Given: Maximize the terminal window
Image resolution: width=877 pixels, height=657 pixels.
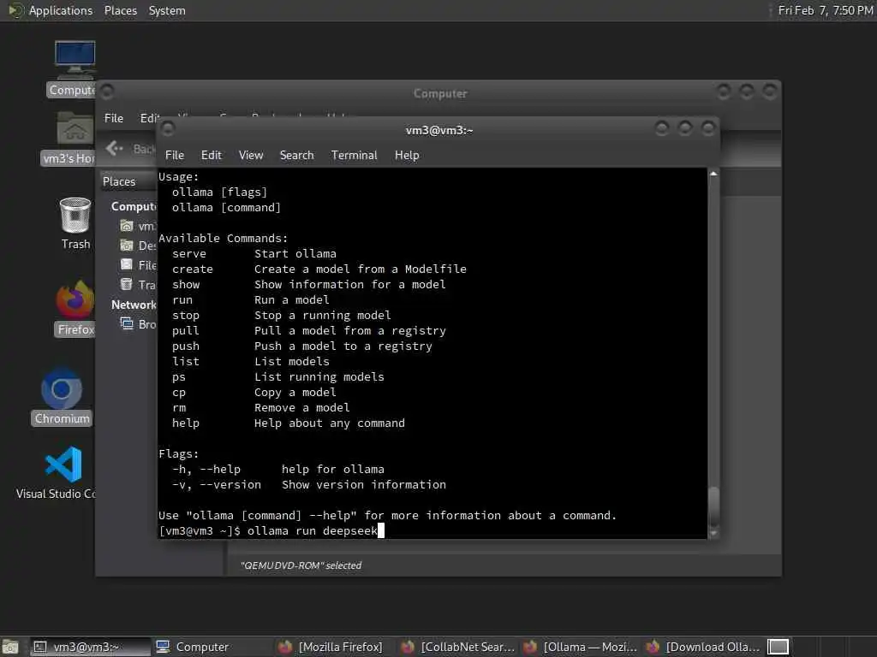Looking at the screenshot, I should pos(685,128).
